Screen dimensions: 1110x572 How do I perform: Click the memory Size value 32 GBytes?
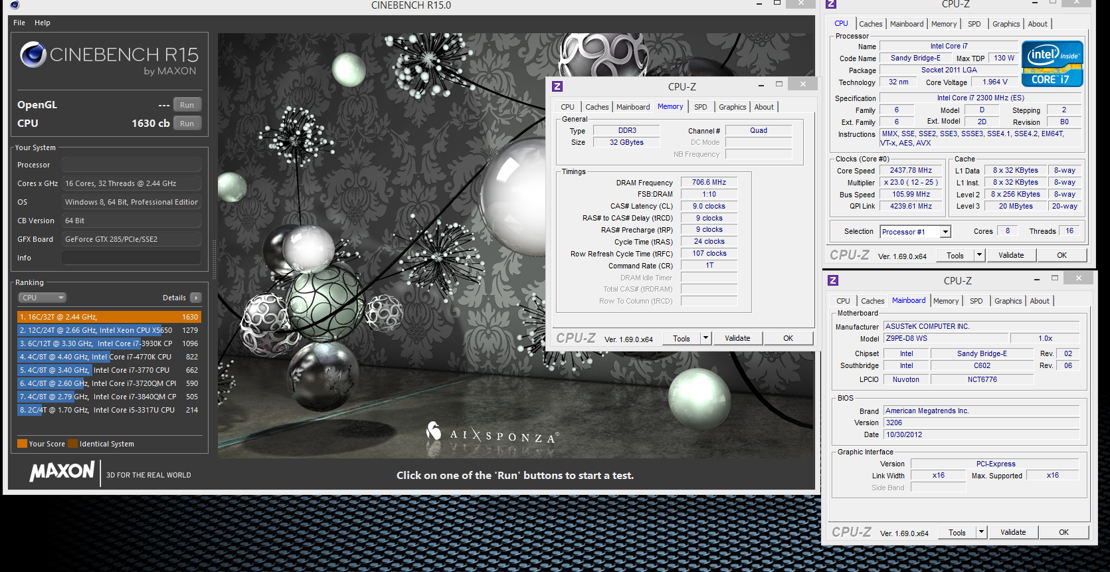pyautogui.click(x=626, y=142)
